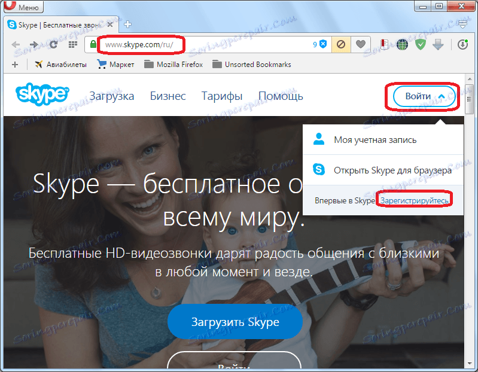The width and height of the screenshot is (478, 372).
Task: Open the Opera Меню button
Action: pyautogui.click(x=23, y=7)
